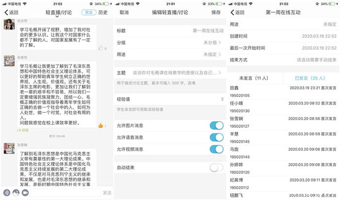Turn off 允许语音消息 switch
The height and width of the screenshot is (200, 340).
[216, 138]
